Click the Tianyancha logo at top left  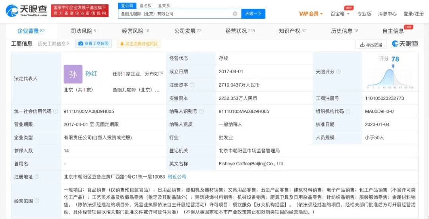pos(26,10)
